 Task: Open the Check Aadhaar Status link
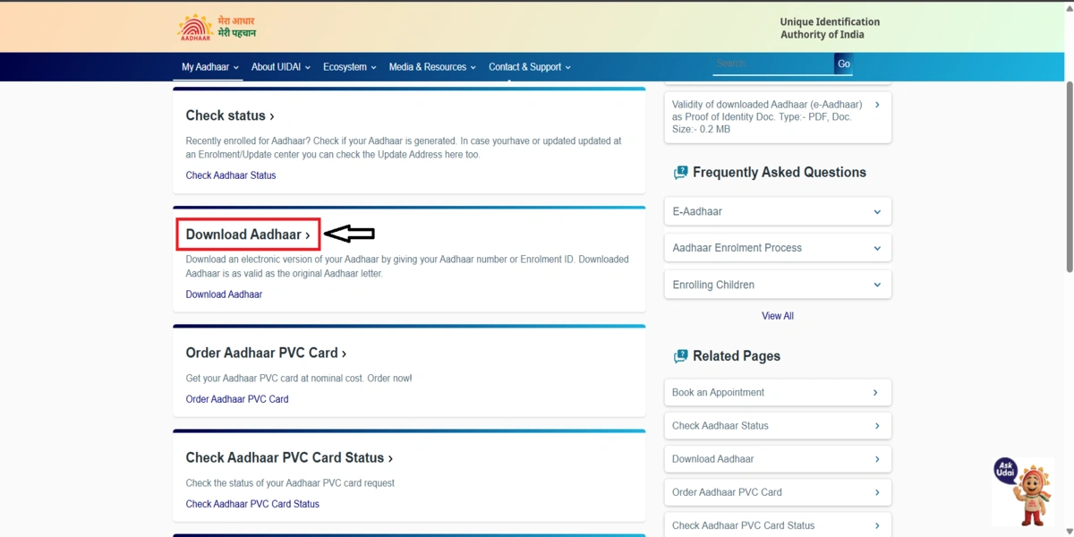tap(230, 175)
